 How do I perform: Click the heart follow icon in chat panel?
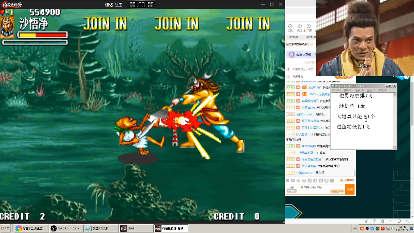[300, 27]
